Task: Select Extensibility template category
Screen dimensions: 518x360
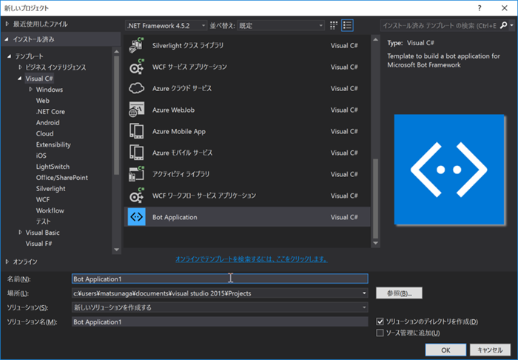Action: (x=53, y=144)
